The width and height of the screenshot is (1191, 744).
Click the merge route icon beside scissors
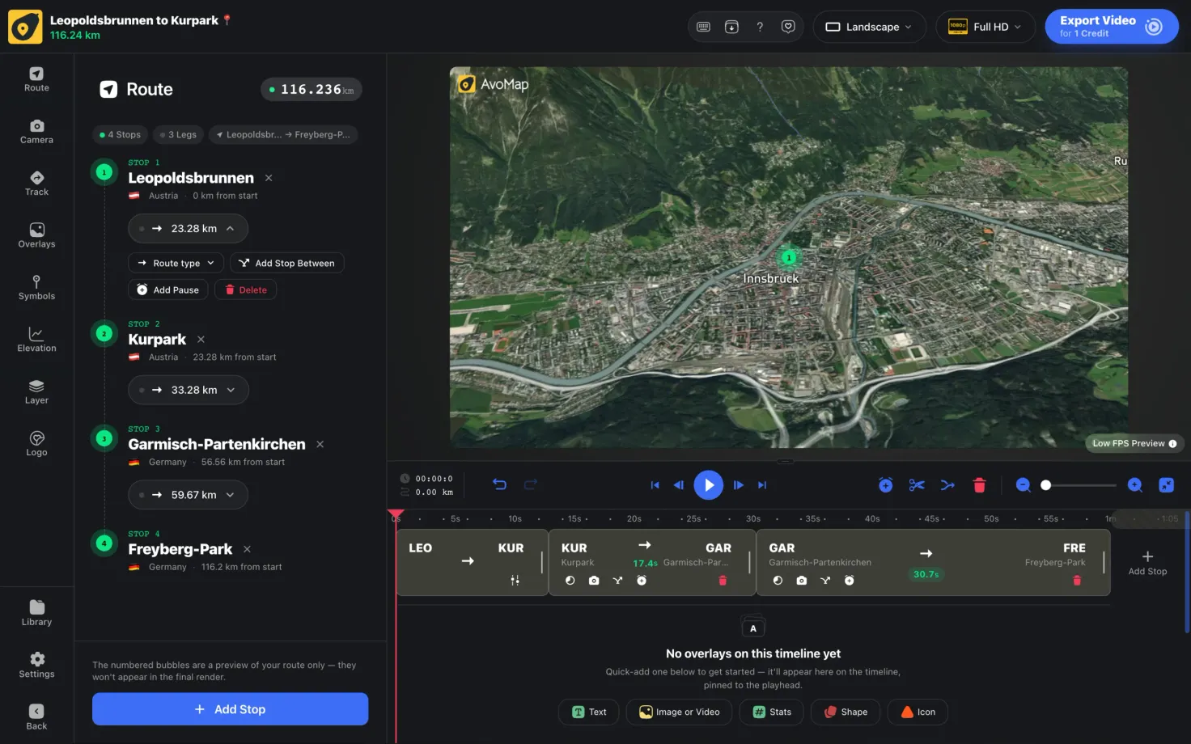coord(947,485)
